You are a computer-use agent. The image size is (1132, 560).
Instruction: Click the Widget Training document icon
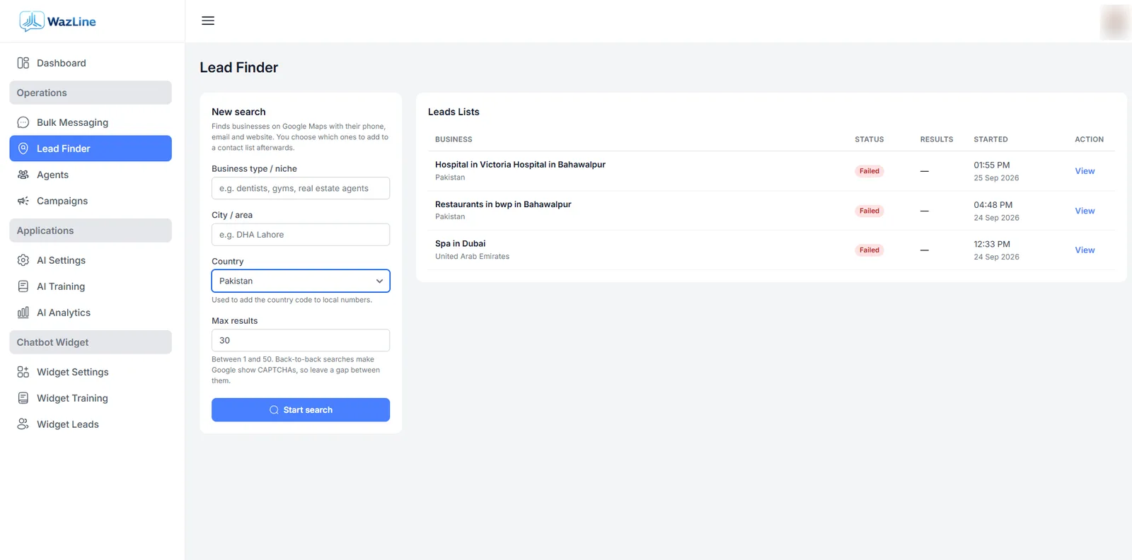23,398
